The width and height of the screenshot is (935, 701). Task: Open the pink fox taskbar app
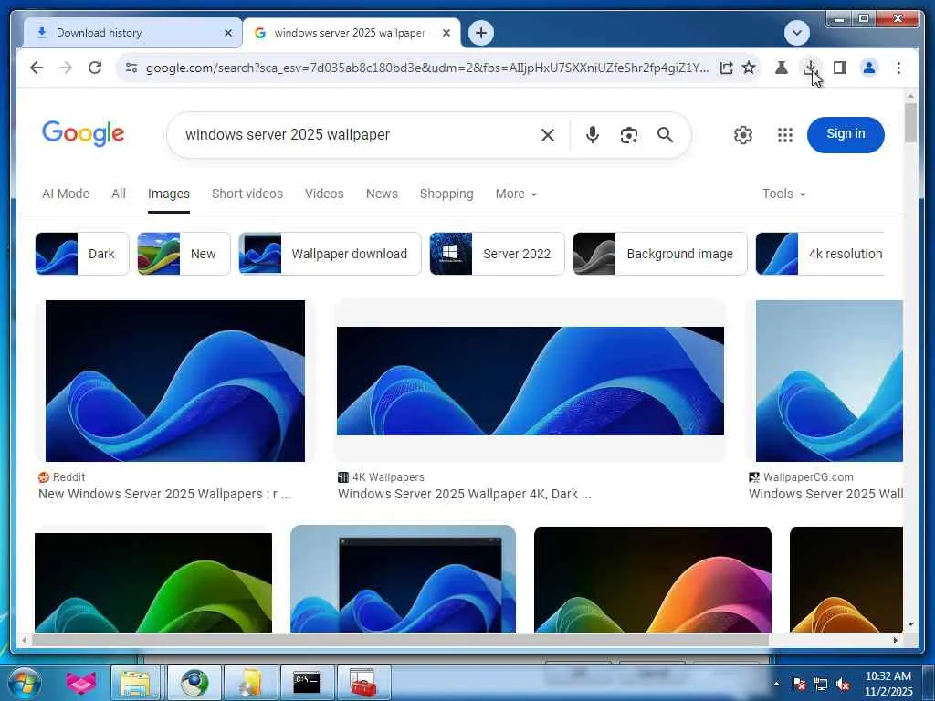(x=80, y=683)
